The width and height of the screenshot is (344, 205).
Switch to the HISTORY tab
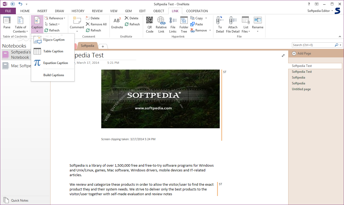78,11
